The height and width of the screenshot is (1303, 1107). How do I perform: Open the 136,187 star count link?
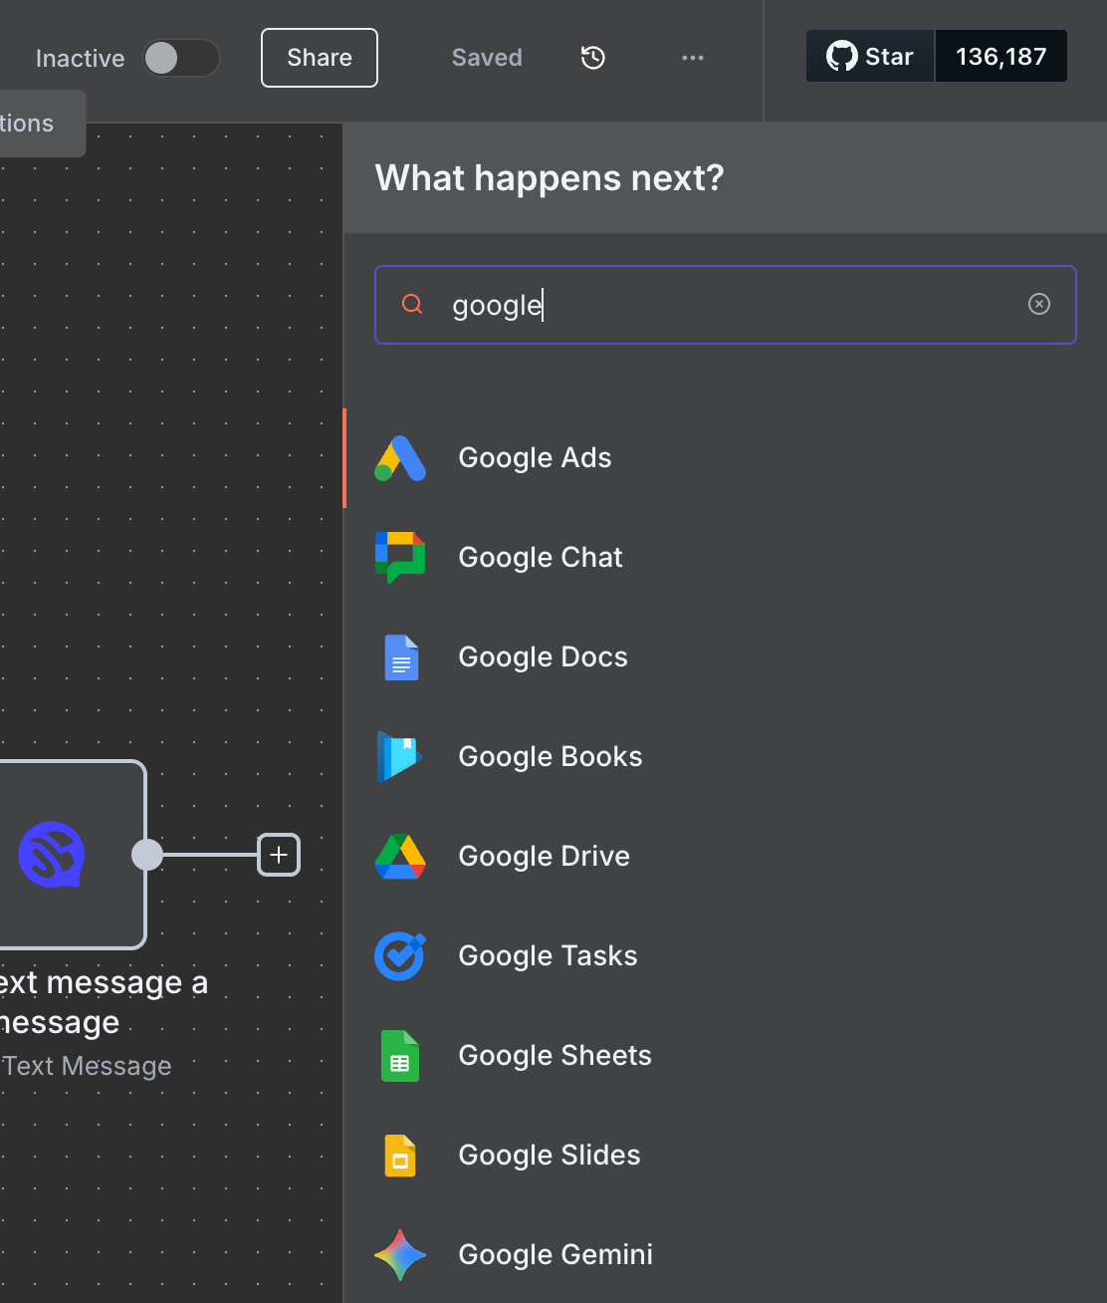1001,56
